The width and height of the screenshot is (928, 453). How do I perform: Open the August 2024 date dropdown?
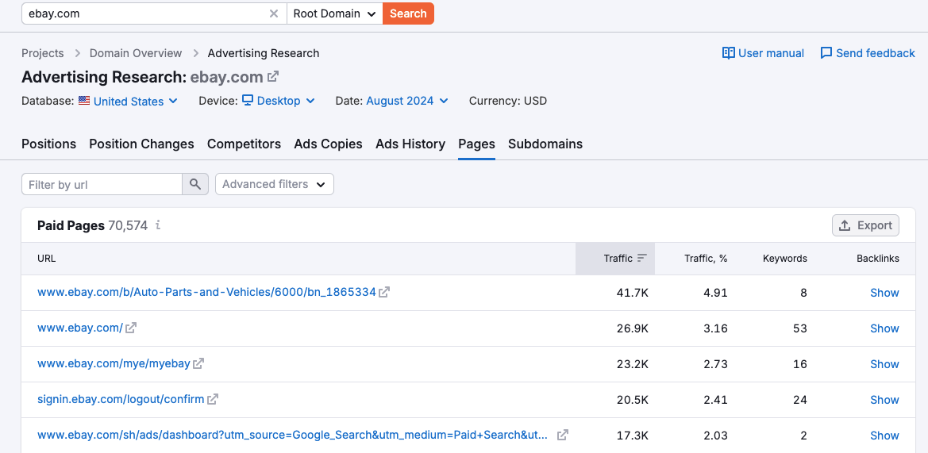407,101
